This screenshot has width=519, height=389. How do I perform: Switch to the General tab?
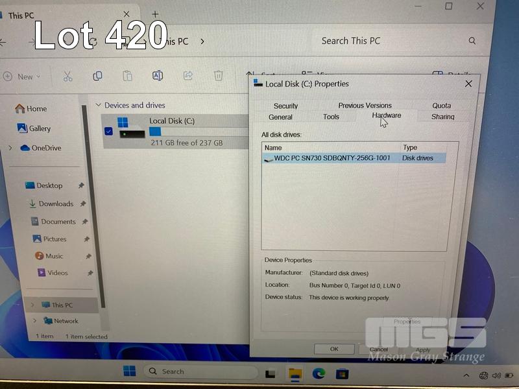pyautogui.click(x=280, y=117)
